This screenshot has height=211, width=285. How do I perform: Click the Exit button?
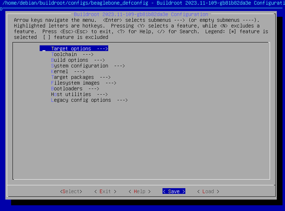(x=105, y=191)
